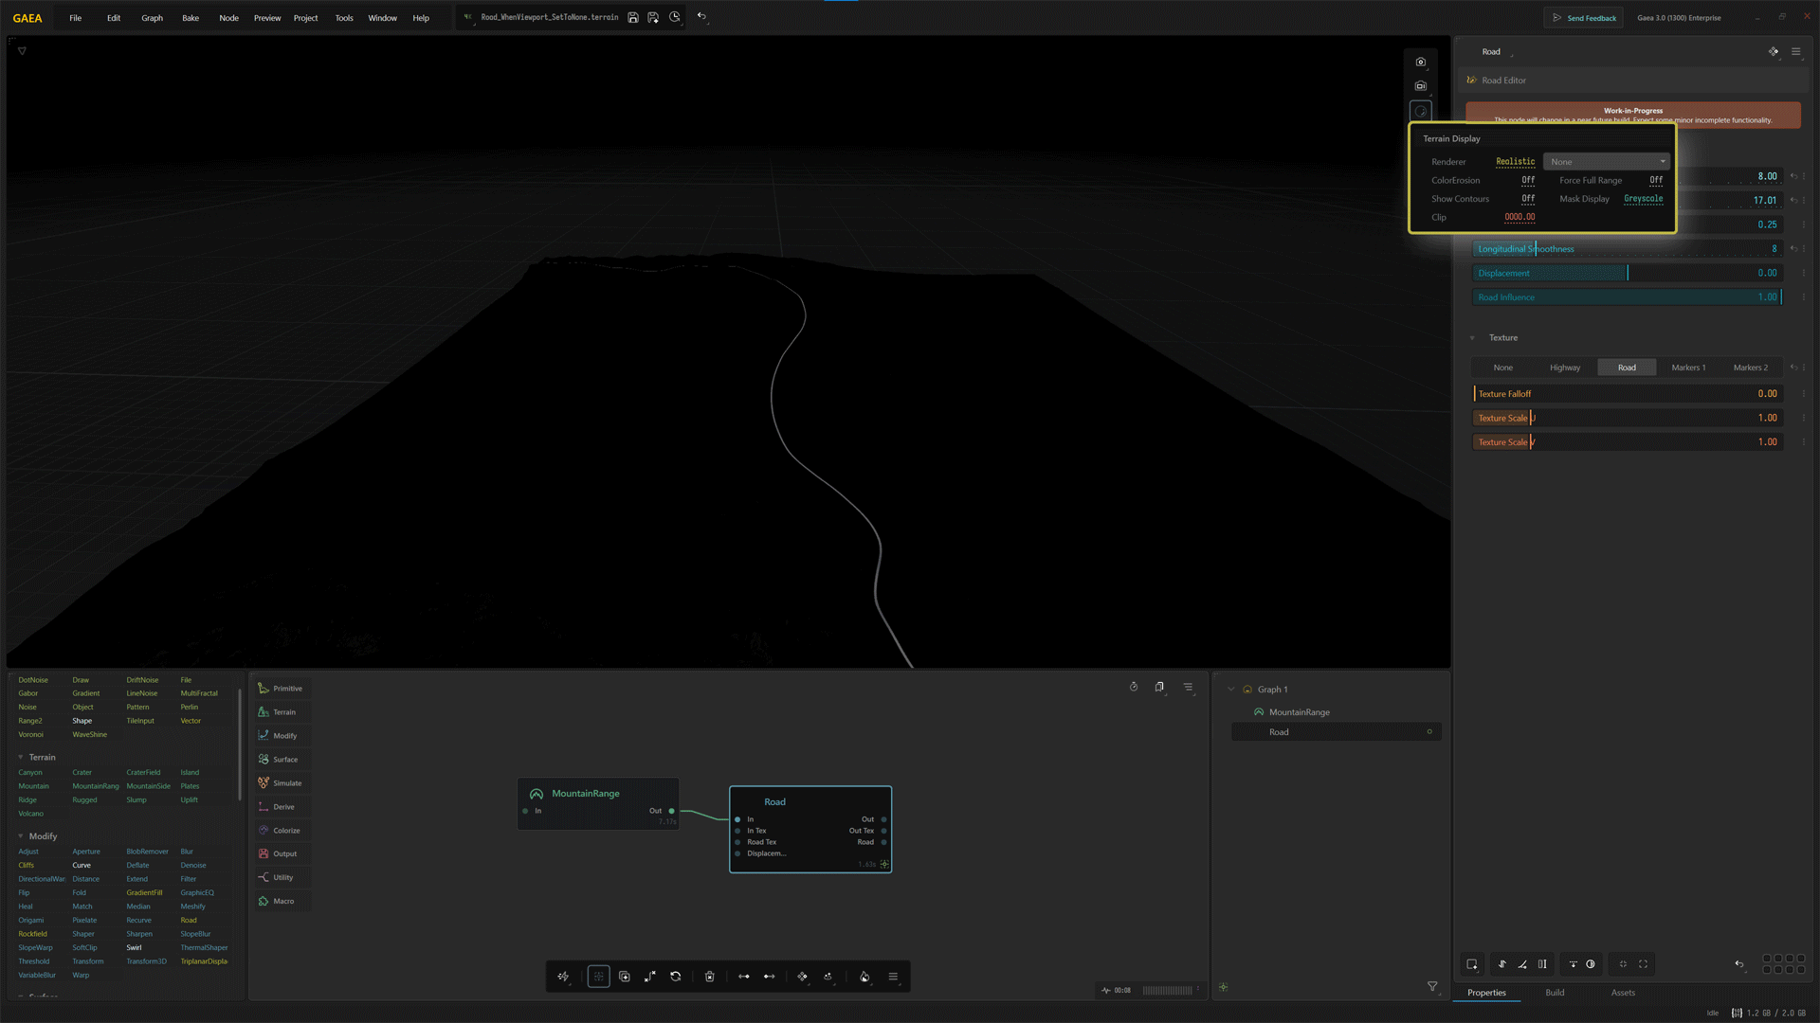Open the Graph menu
The height and width of the screenshot is (1023, 1820).
pyautogui.click(x=152, y=18)
